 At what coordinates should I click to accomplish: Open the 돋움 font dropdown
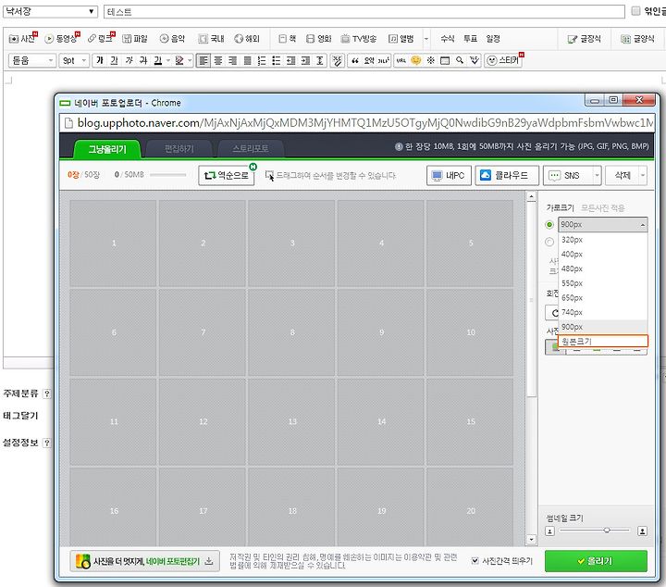(x=32, y=60)
